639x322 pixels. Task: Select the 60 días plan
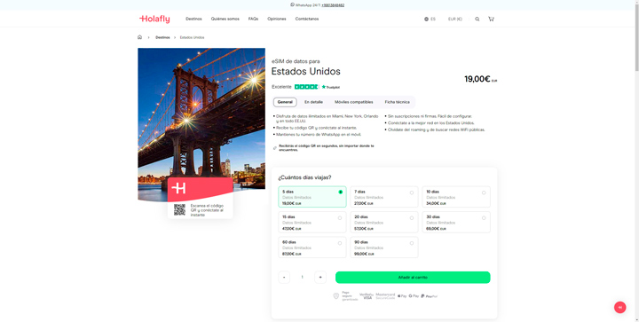coord(312,247)
